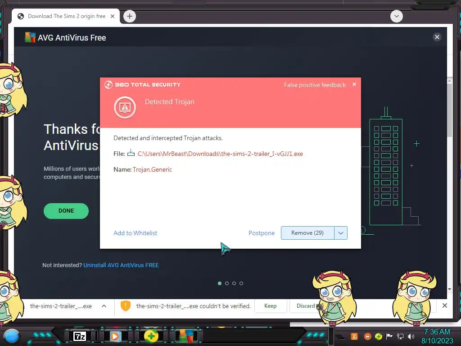Image resolution: width=461 pixels, height=346 pixels.
Task: Open False positive feedback link
Action: click(315, 85)
